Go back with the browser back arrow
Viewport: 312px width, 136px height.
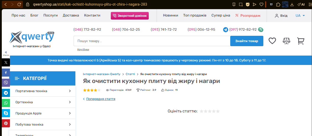coord(6,4)
